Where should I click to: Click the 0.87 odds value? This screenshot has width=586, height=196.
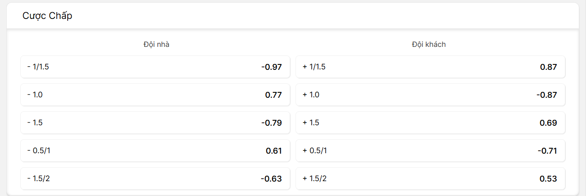click(x=549, y=67)
